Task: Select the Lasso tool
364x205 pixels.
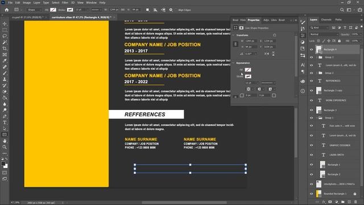Action: (x=5, y=36)
